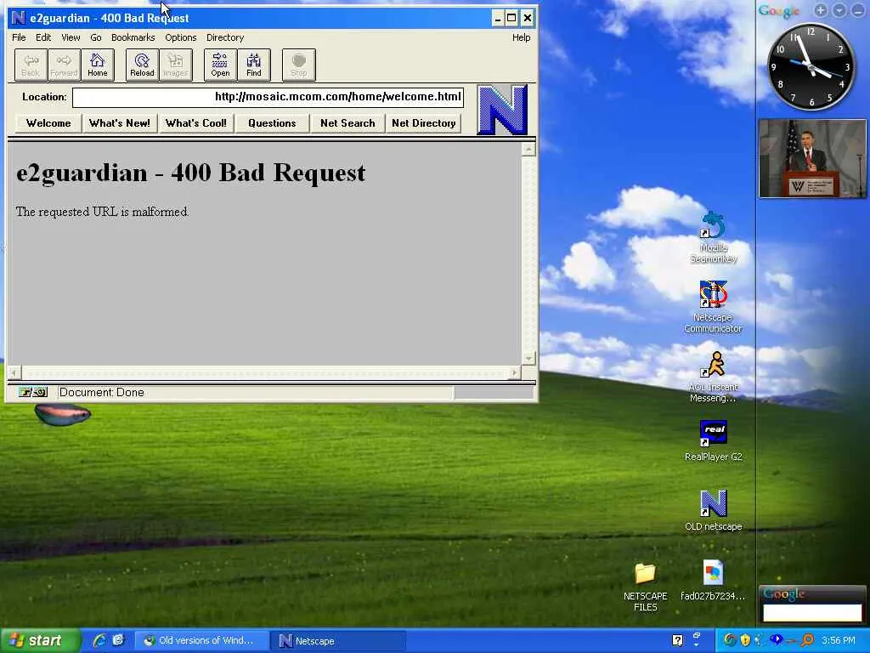Click the 400 Bad Request page heading
The height and width of the screenshot is (653, 870).
click(x=191, y=173)
